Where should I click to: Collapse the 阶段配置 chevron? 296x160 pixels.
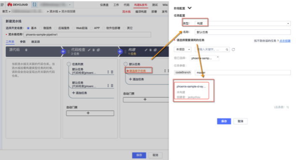coord(190,8)
